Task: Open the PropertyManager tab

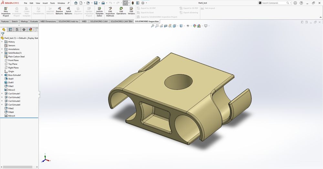Action: click(10, 29)
